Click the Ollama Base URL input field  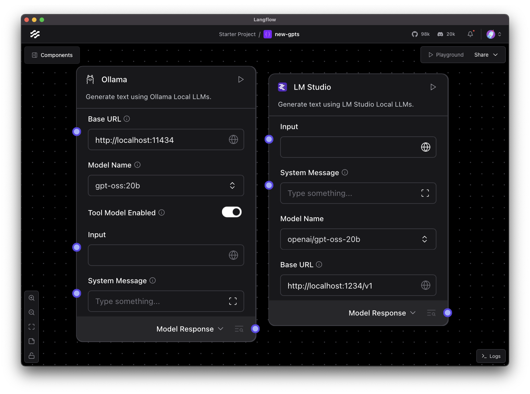coord(160,140)
